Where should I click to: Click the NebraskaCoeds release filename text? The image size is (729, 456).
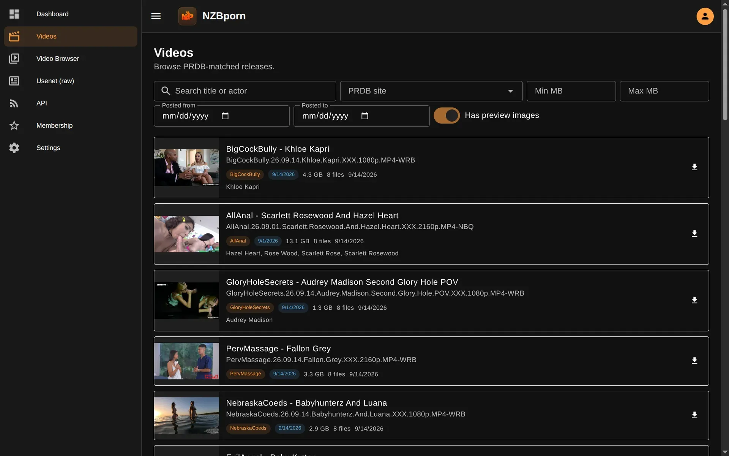tap(346, 414)
